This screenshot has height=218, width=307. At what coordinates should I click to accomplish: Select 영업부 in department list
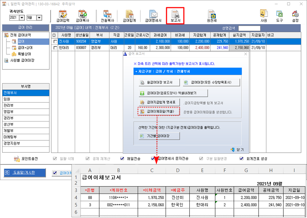pyautogui.click(x=26, y=112)
